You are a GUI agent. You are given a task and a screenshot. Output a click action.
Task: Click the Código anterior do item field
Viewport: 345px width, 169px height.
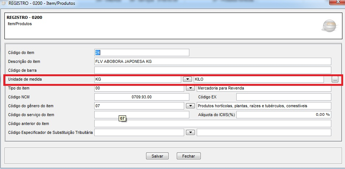click(x=213, y=124)
